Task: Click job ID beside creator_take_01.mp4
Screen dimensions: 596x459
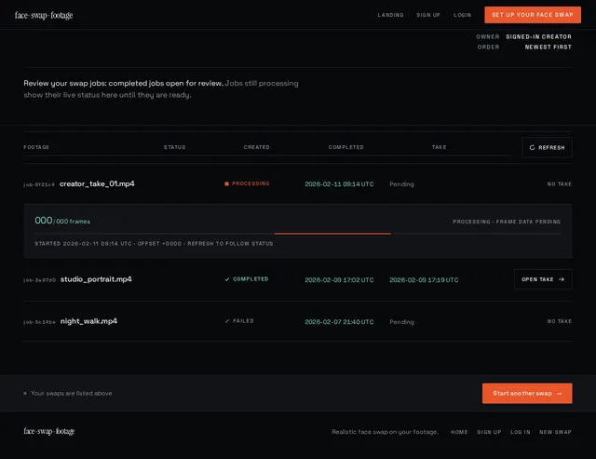Action: point(39,184)
